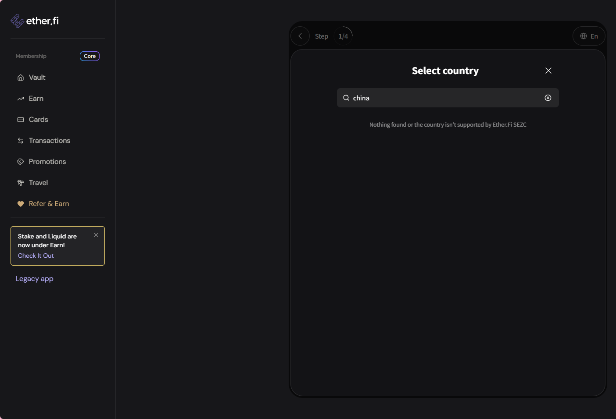Go back using the step arrow
This screenshot has height=419, width=616.
[300, 36]
